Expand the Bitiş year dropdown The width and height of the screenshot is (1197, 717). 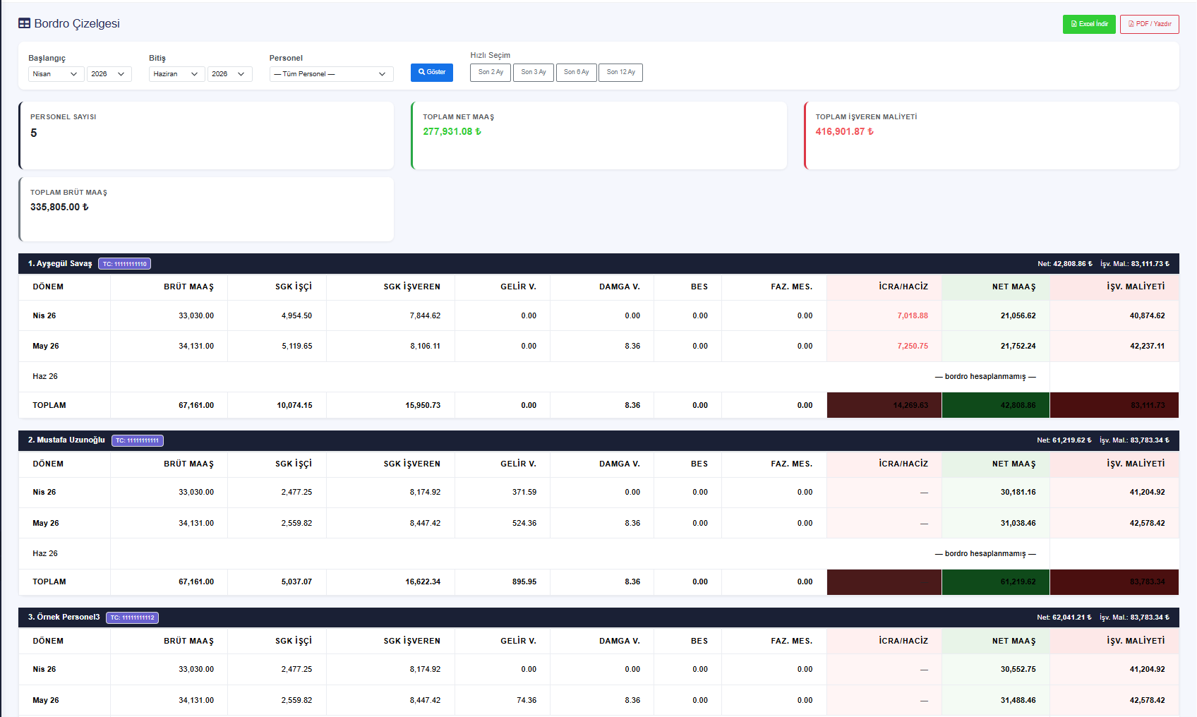[230, 74]
